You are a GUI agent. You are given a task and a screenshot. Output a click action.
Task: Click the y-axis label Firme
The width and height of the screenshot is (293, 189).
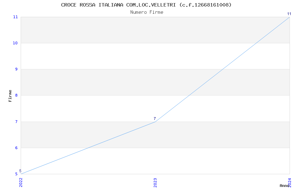(10, 96)
